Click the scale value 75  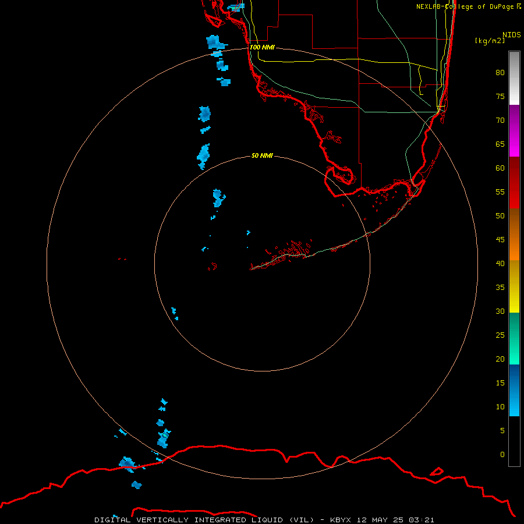pos(500,97)
